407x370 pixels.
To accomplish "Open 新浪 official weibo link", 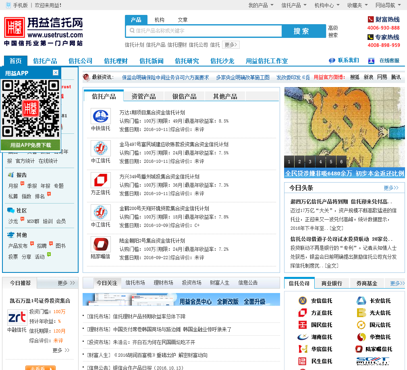I will point(368,77).
